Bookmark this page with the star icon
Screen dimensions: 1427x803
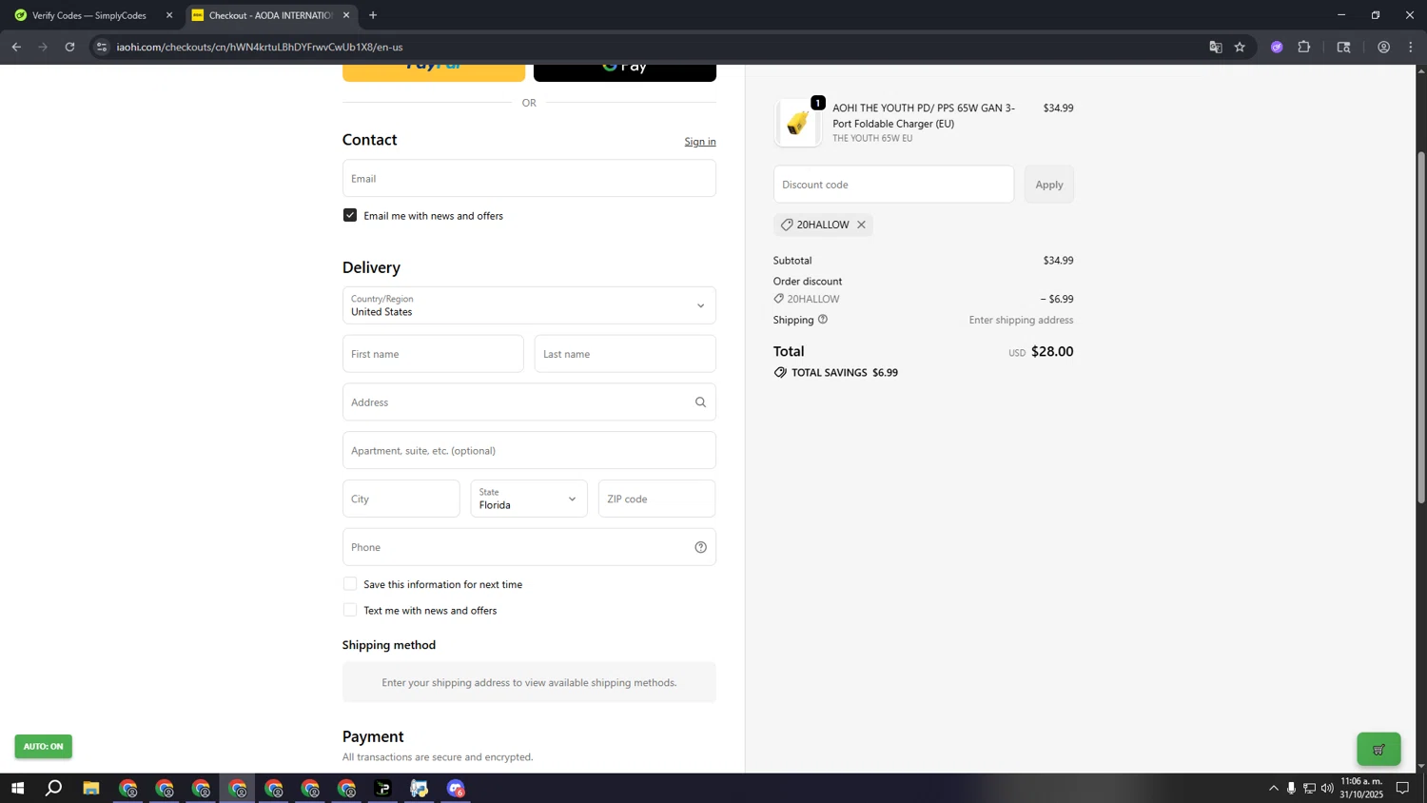click(1240, 47)
